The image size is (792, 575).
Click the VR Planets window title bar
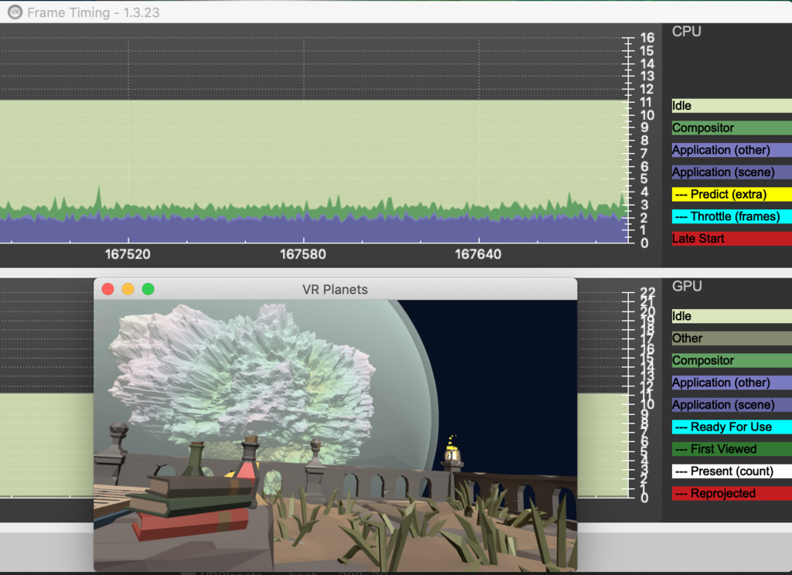click(x=336, y=289)
